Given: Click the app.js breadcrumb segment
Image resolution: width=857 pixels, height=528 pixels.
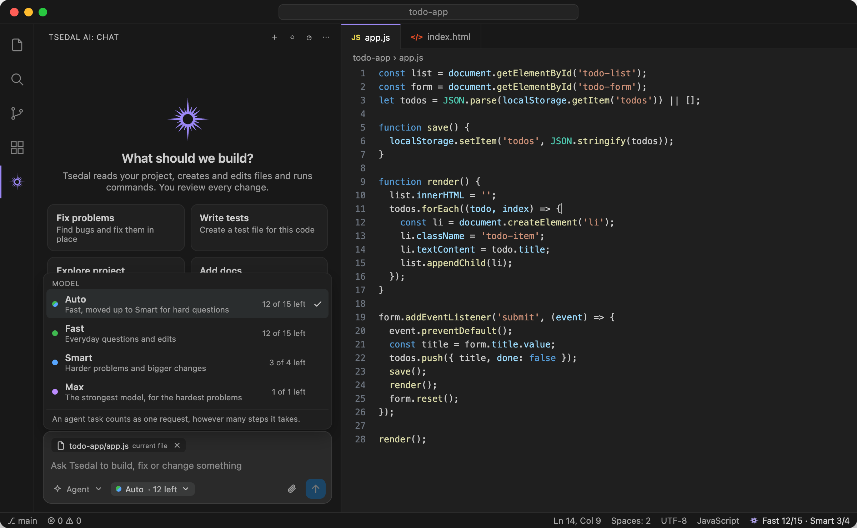Looking at the screenshot, I should point(411,58).
